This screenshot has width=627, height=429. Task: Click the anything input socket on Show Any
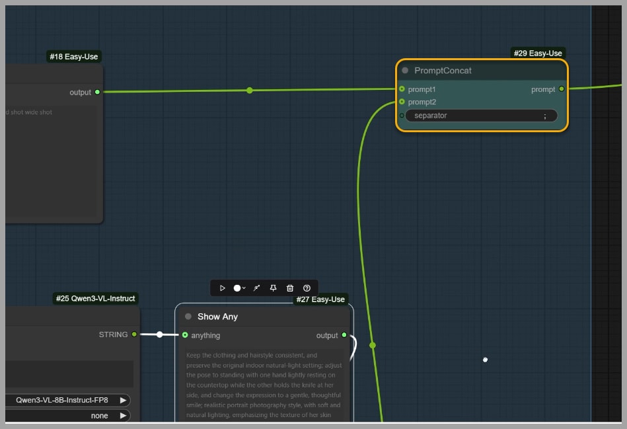tap(185, 335)
